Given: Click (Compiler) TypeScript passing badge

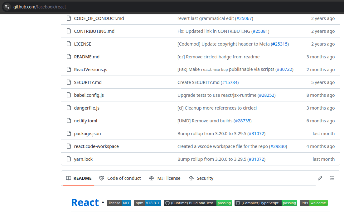Looking at the screenshot, I should [266, 203].
